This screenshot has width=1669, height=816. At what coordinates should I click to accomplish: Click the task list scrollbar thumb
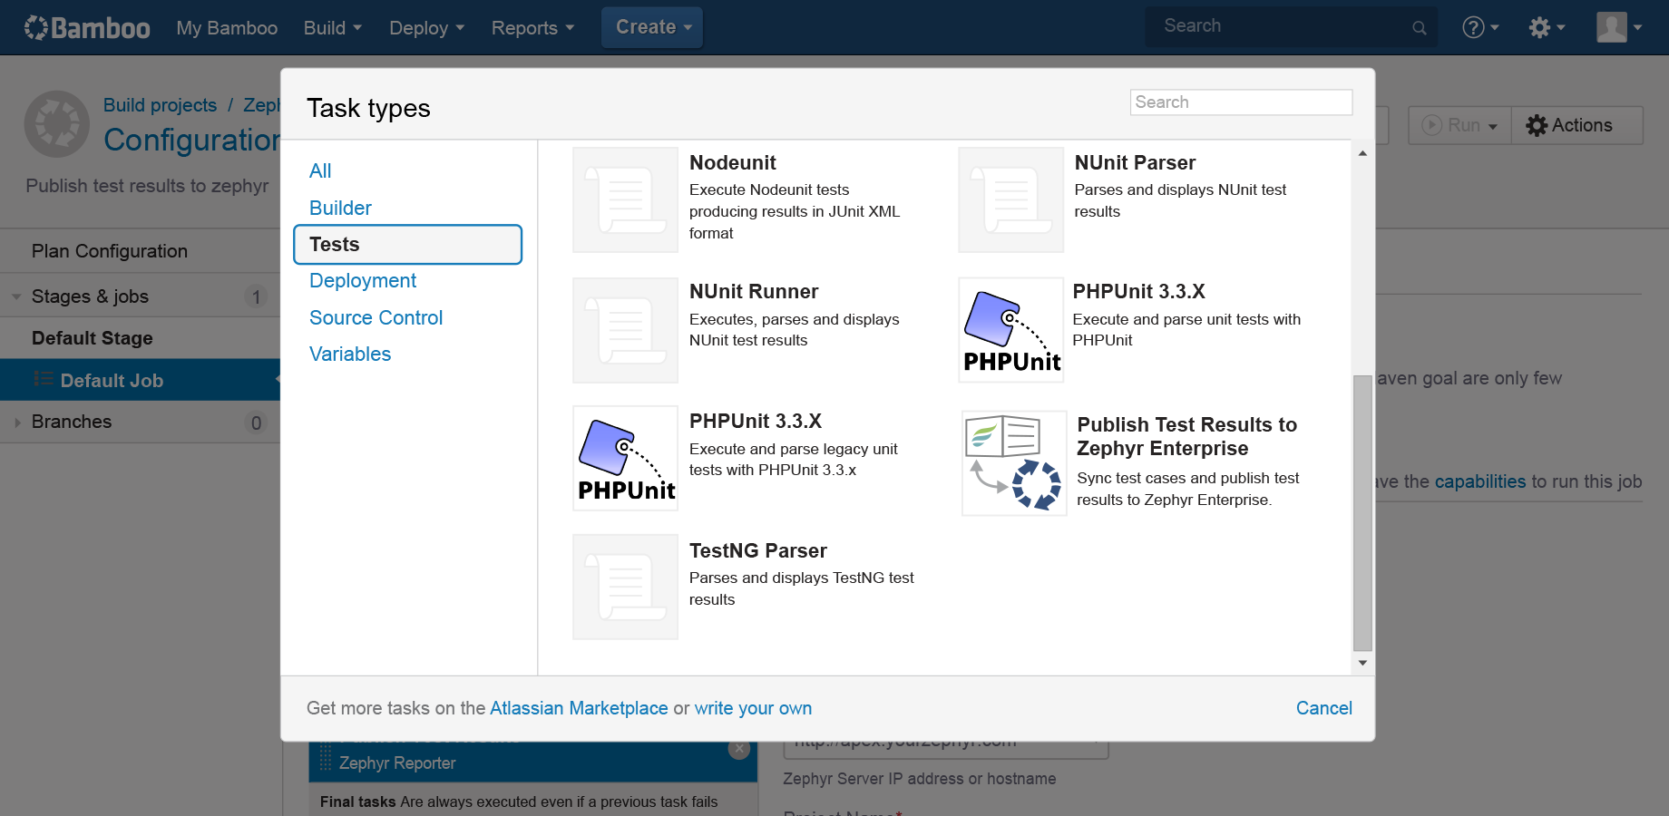(1362, 513)
